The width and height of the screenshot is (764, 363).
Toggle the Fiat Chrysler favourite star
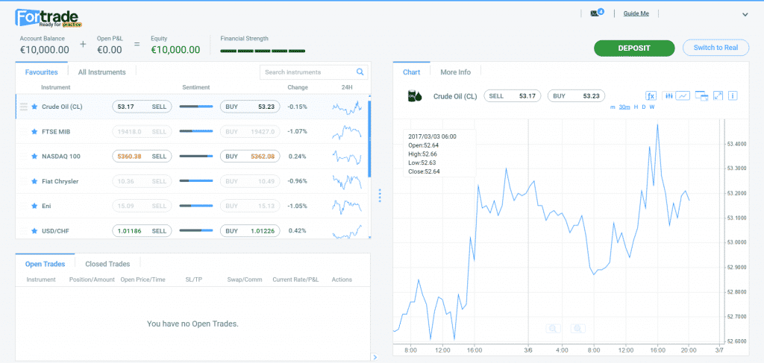click(34, 181)
